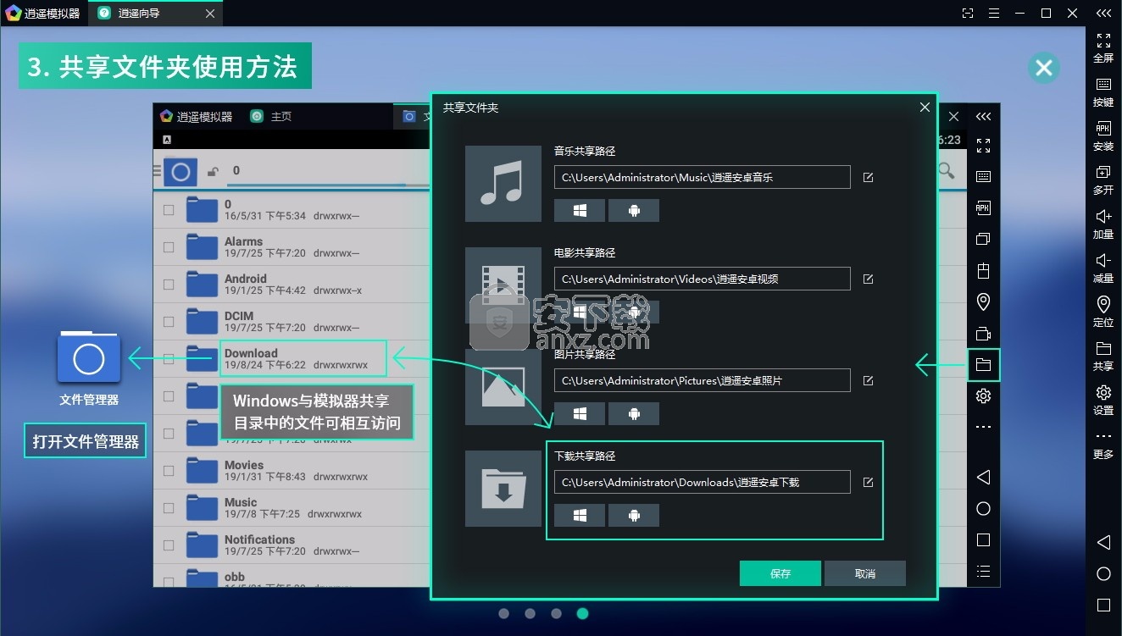Close the 逍遥向导 tab

210,14
